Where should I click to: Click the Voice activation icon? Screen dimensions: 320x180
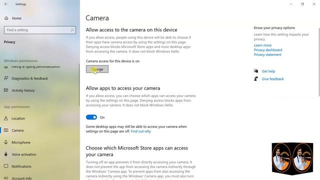pyautogui.click(x=6, y=154)
